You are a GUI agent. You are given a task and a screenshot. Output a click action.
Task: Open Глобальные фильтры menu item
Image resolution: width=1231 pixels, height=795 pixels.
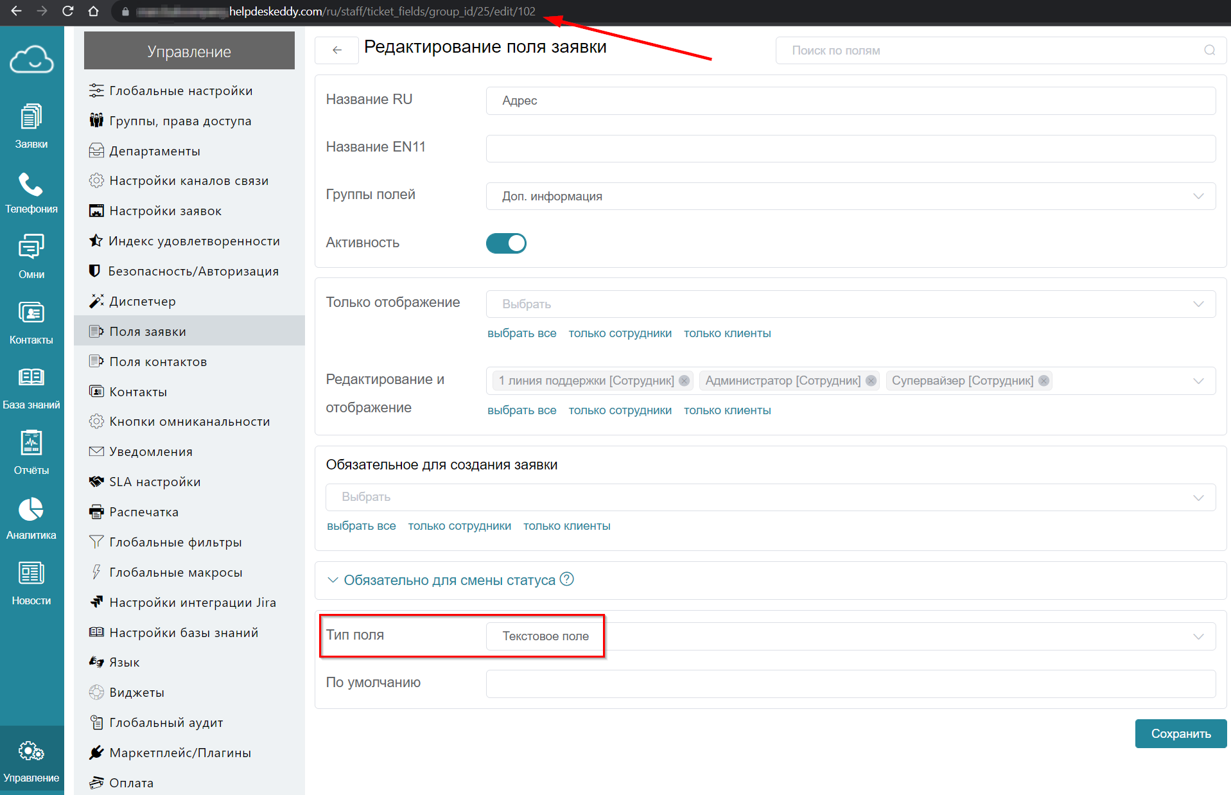(189, 542)
